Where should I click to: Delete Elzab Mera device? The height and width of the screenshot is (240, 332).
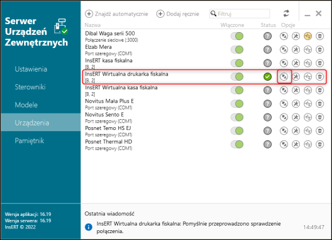pos(320,50)
